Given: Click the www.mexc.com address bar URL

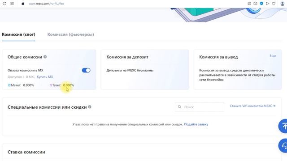Looking at the screenshot, I should 46,4.
